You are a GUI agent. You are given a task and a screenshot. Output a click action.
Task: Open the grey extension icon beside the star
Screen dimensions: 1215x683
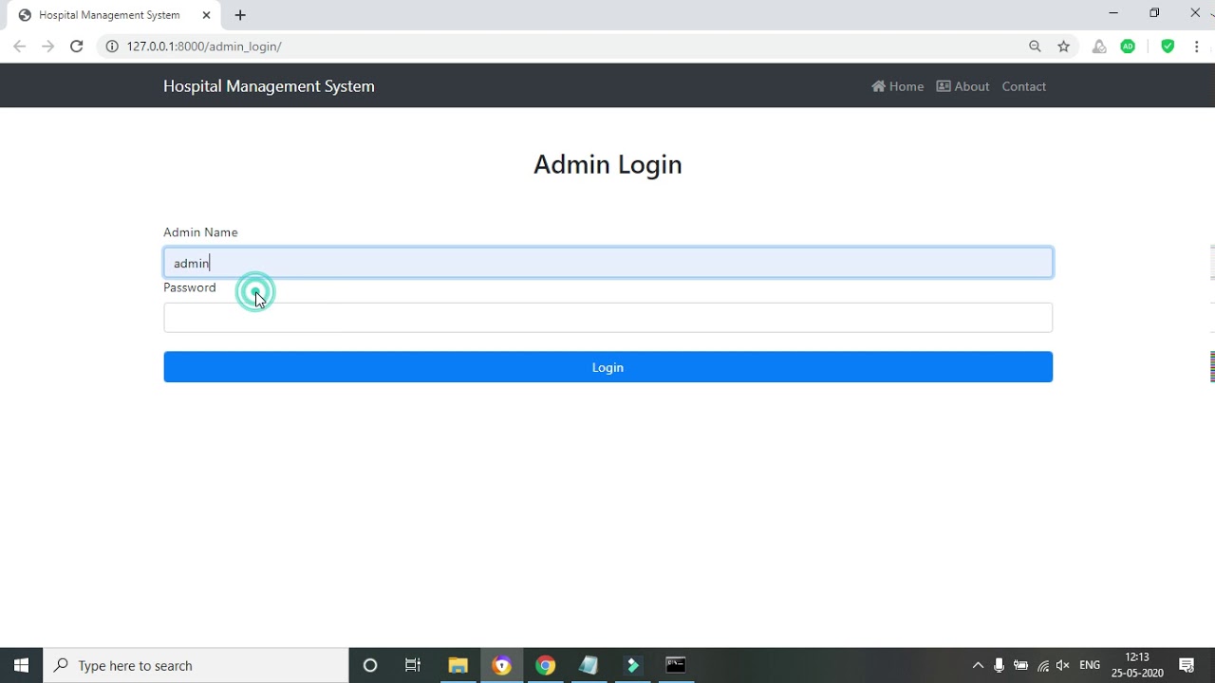coord(1099,46)
